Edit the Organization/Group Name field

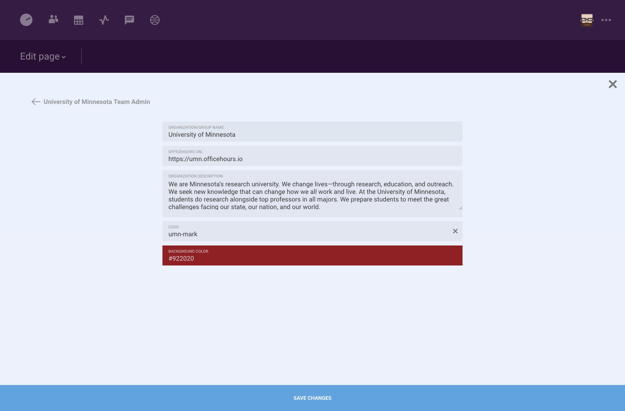312,132
